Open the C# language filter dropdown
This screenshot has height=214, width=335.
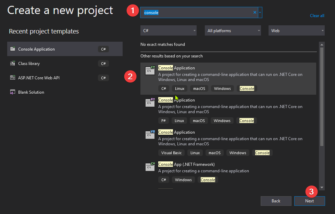pyautogui.click(x=168, y=30)
